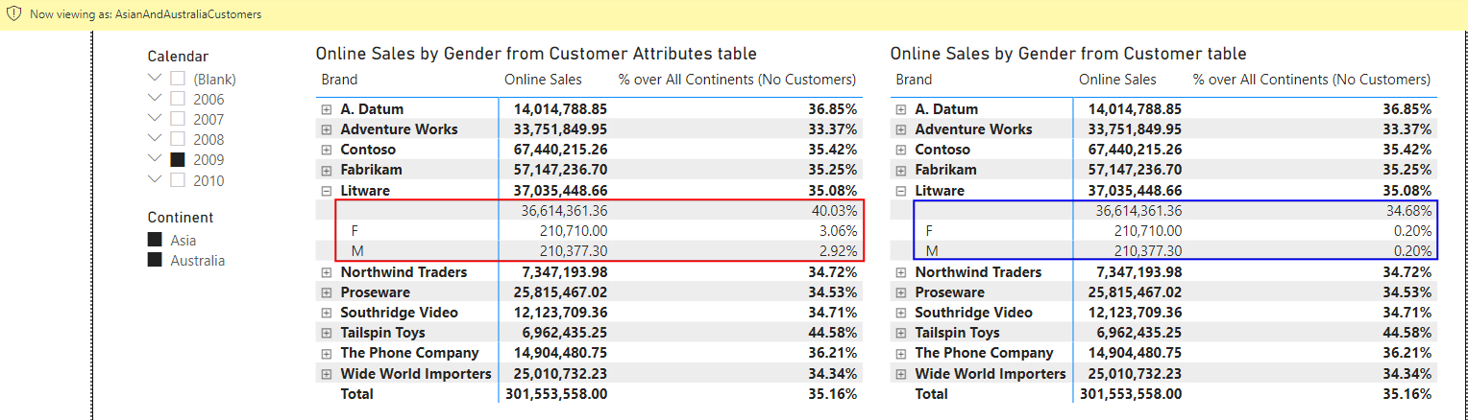Expand Proseware in the Customer Attributes matrix

[327, 292]
